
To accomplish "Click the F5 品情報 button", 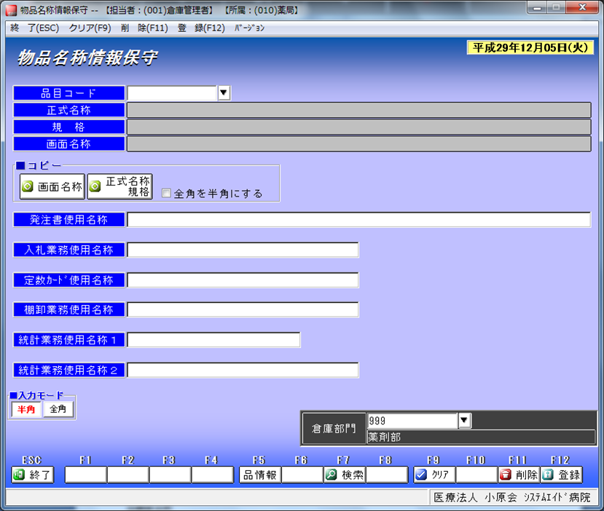I will tap(260, 475).
